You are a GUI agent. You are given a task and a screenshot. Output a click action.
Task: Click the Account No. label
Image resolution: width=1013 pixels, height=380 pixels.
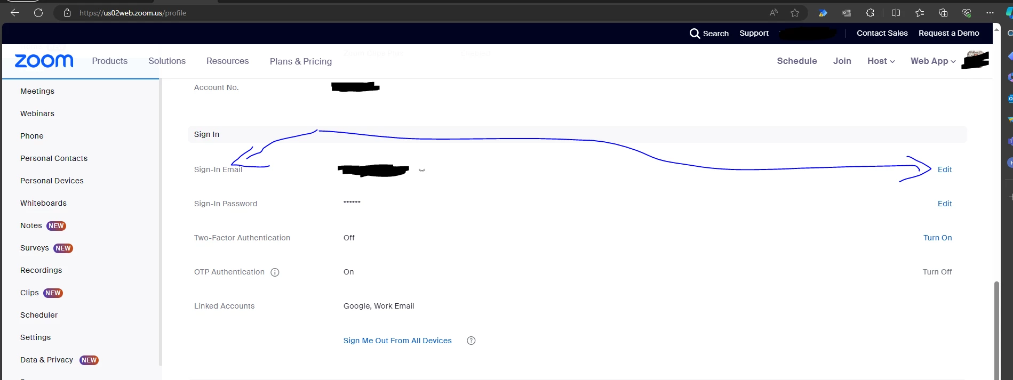pyautogui.click(x=216, y=87)
